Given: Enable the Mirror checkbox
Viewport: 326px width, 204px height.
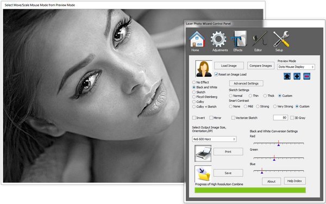Looking at the screenshot, I should coord(215,118).
